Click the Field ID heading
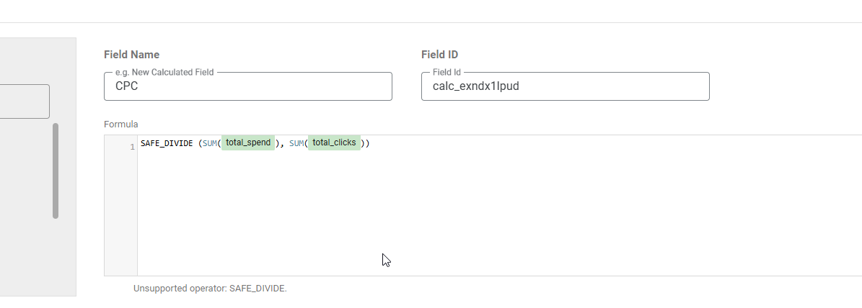This screenshot has width=862, height=308. (x=440, y=55)
